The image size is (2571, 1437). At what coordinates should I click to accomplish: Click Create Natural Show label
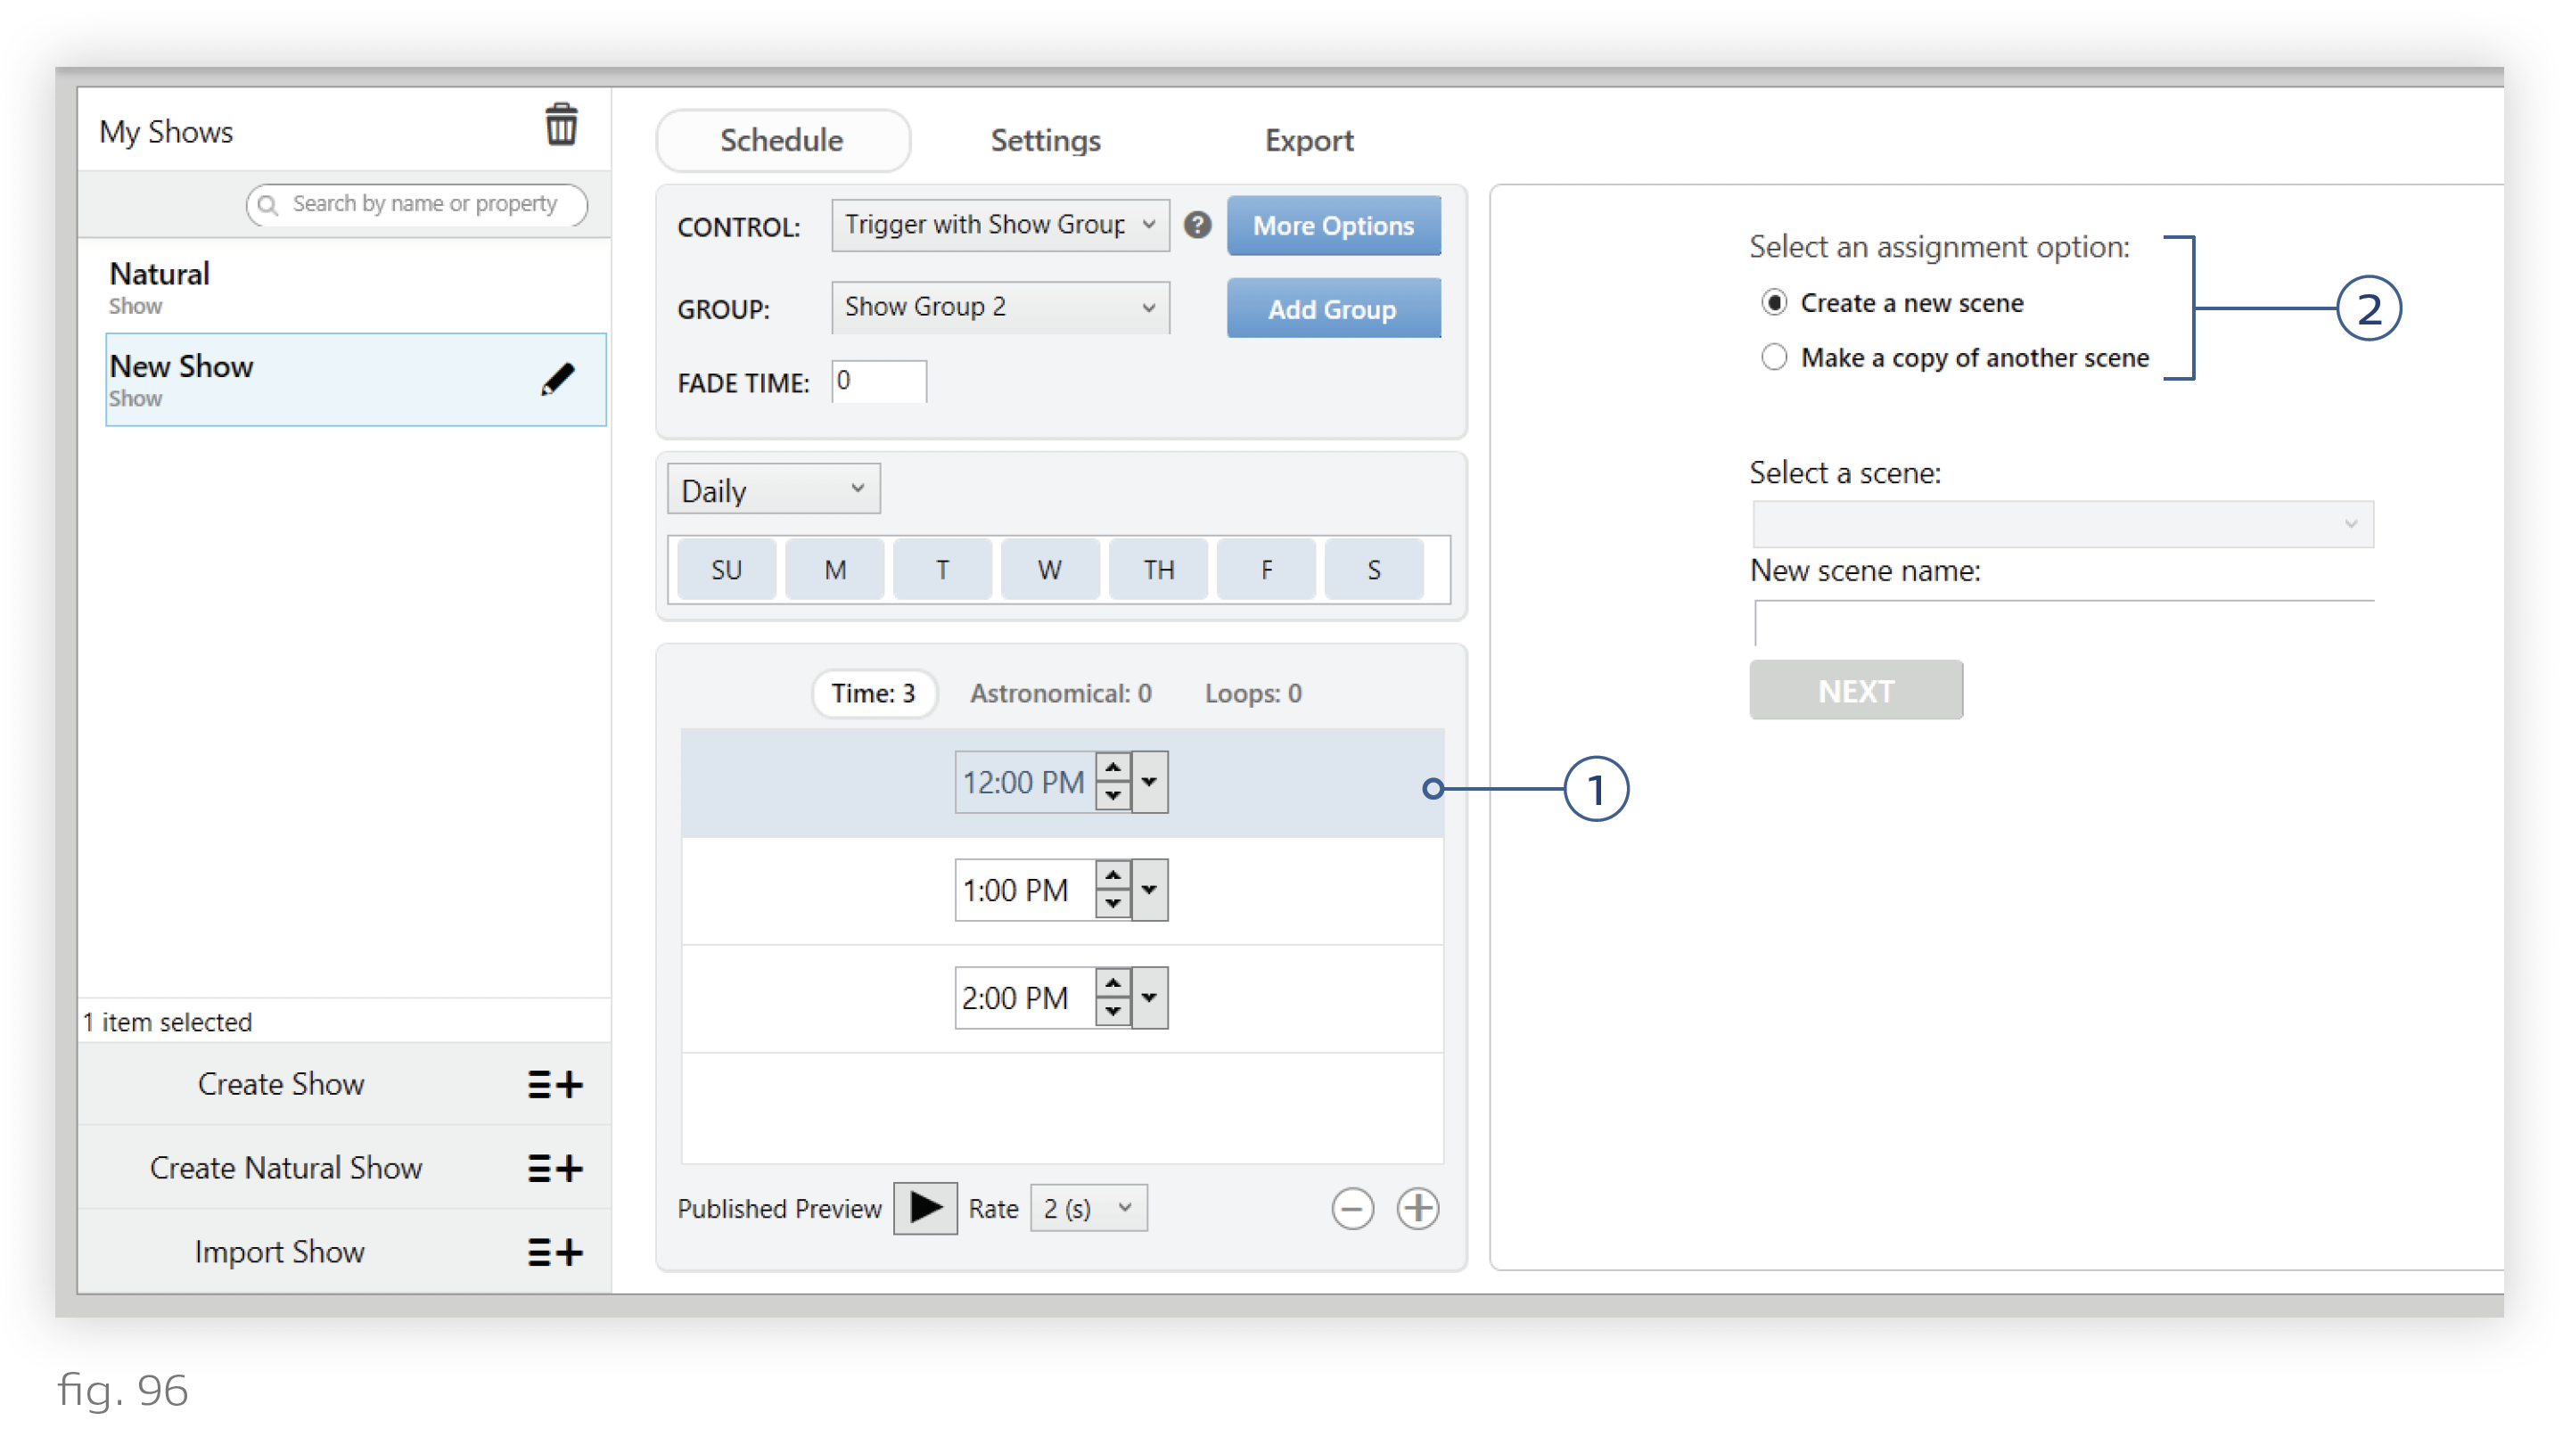coord(285,1168)
